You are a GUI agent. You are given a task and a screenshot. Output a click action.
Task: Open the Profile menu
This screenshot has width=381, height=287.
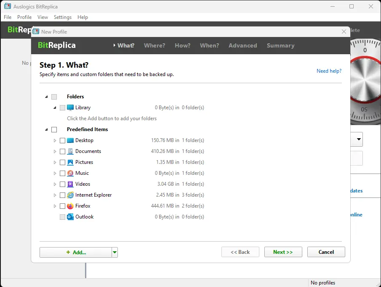tap(24, 17)
